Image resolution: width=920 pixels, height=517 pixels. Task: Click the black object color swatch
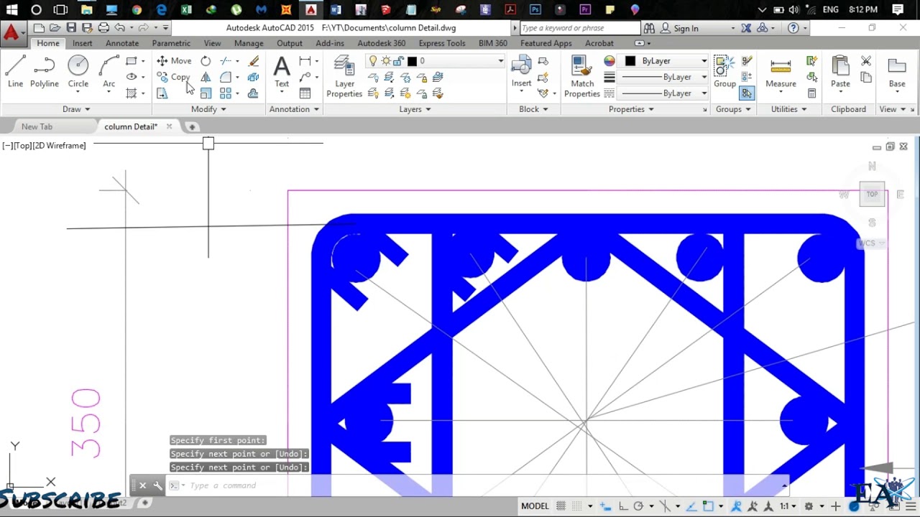coord(630,61)
